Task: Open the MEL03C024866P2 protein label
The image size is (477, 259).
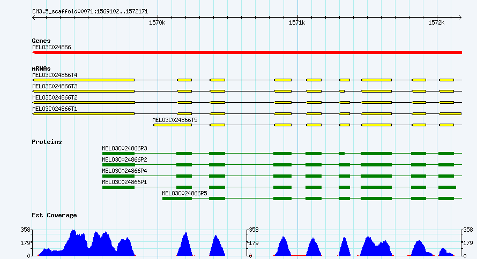Action: (124, 159)
